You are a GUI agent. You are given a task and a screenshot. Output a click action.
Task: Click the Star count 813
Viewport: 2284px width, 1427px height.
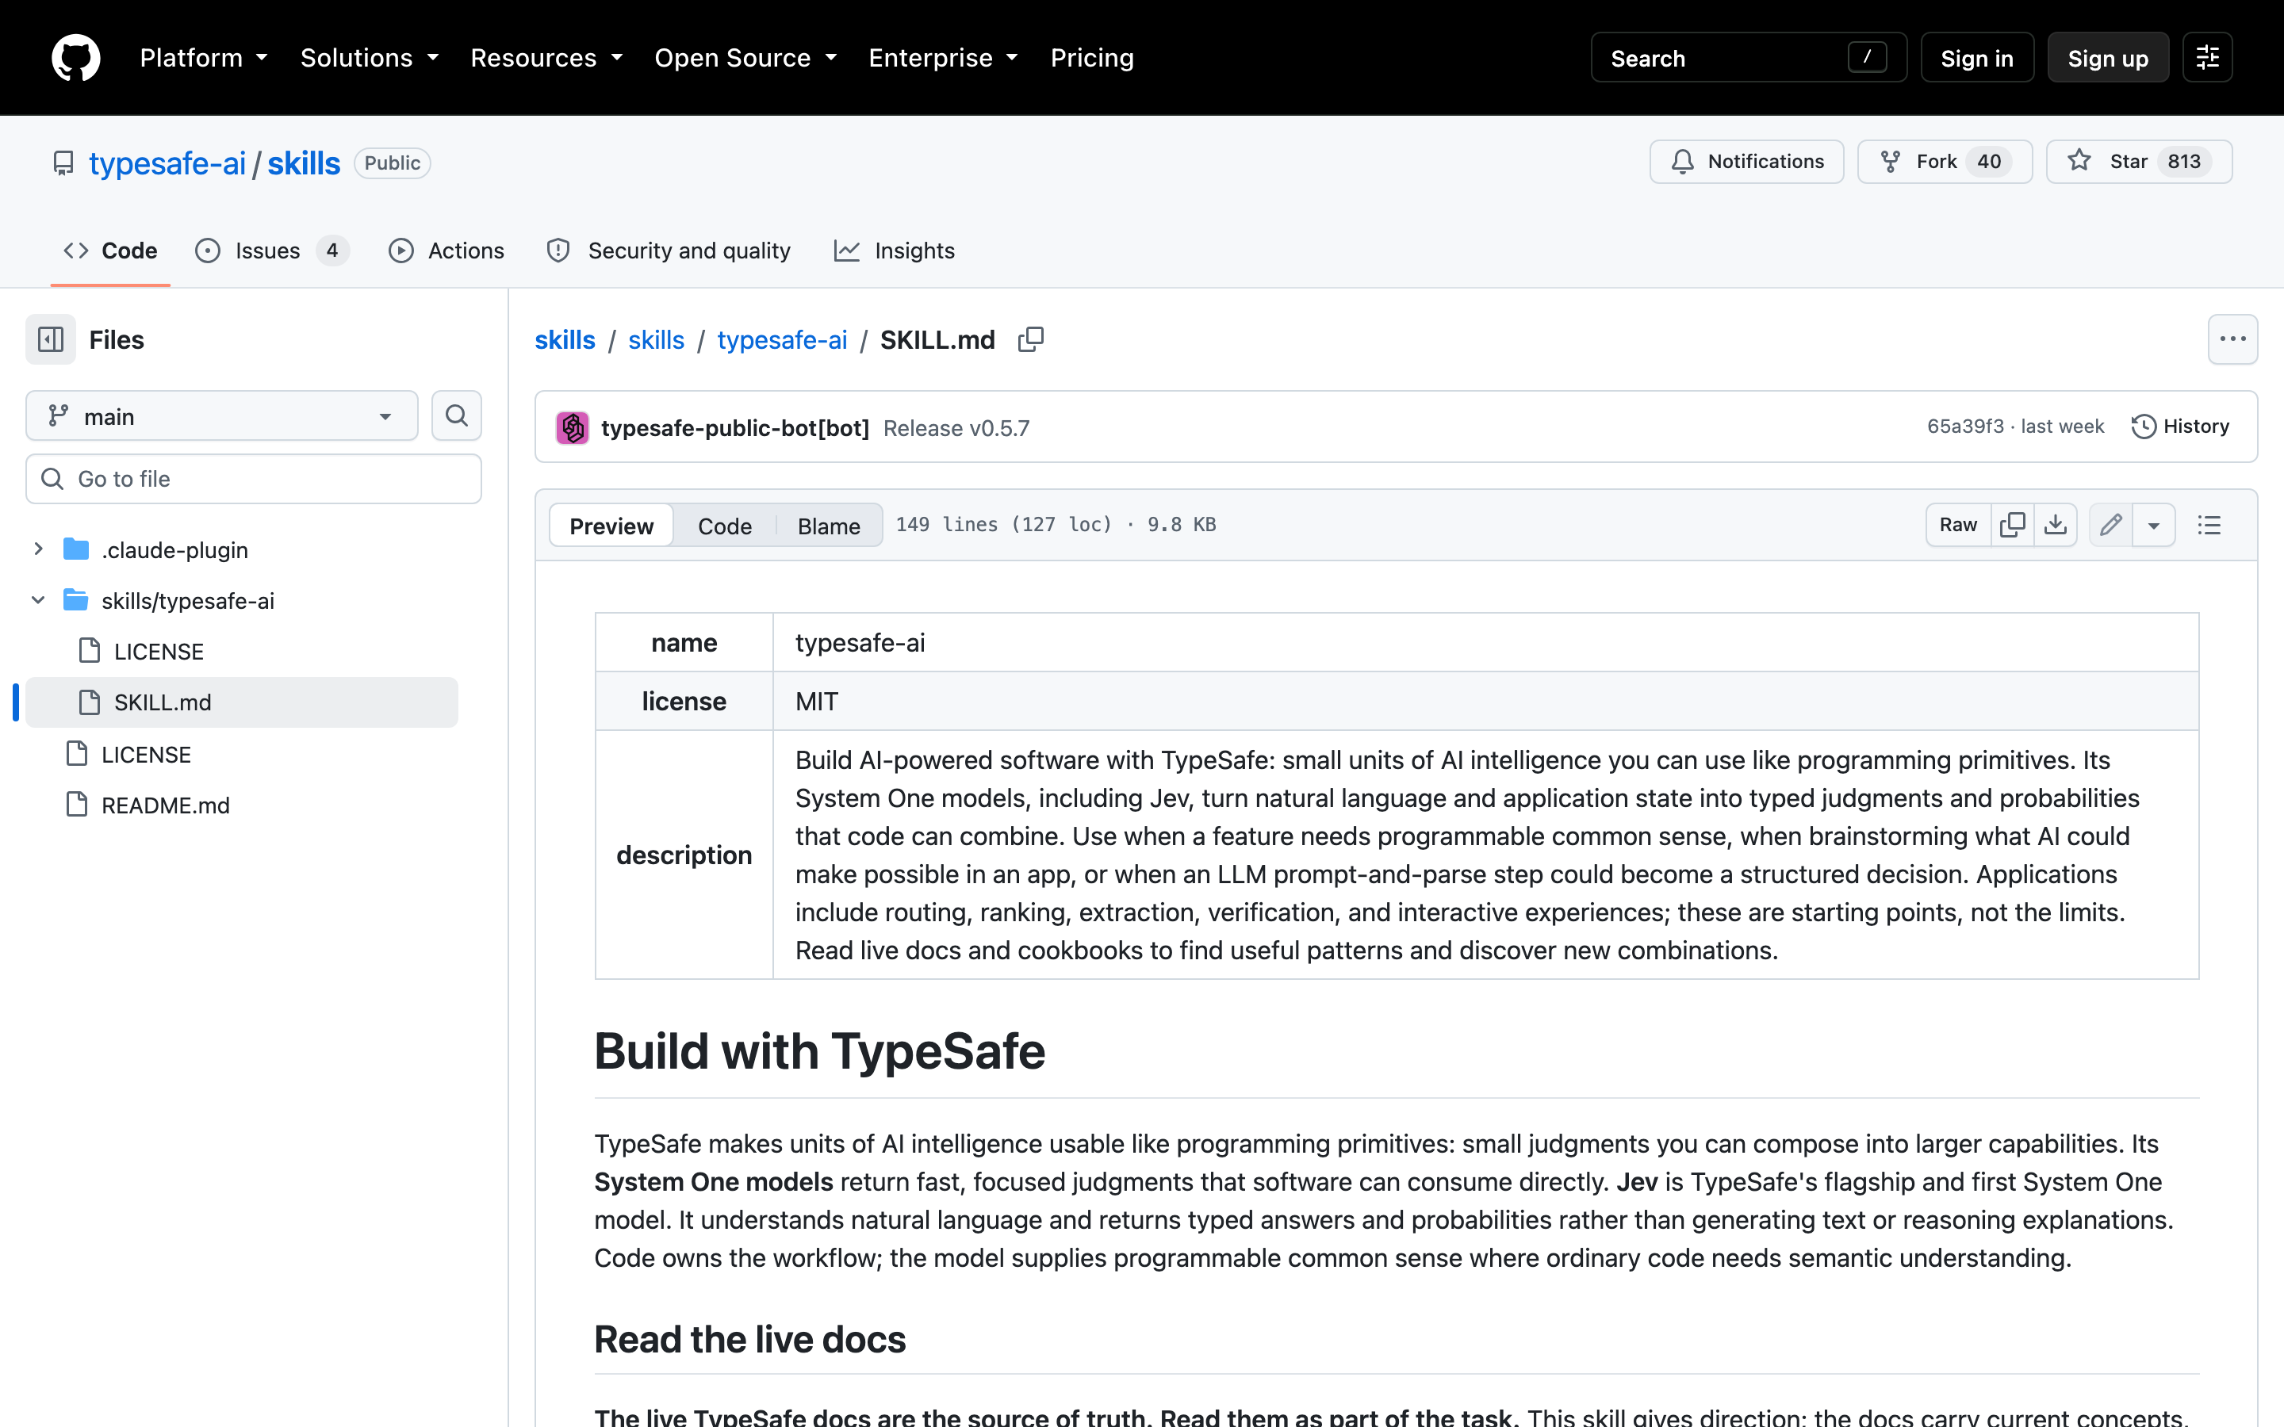click(x=2184, y=162)
